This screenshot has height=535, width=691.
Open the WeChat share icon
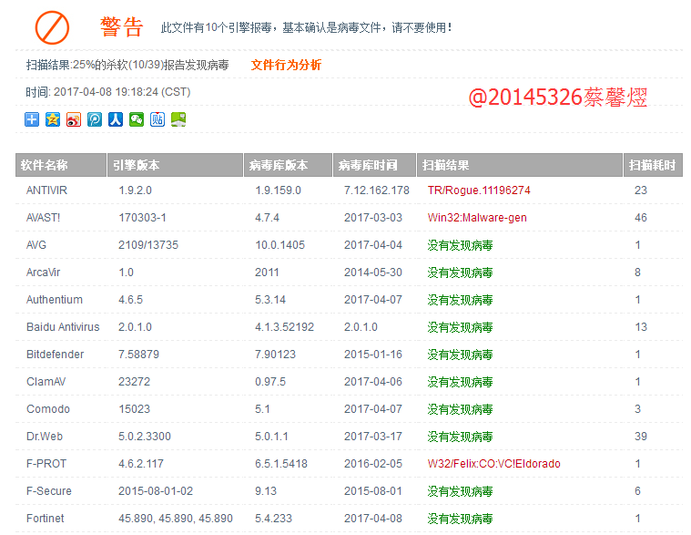click(137, 119)
